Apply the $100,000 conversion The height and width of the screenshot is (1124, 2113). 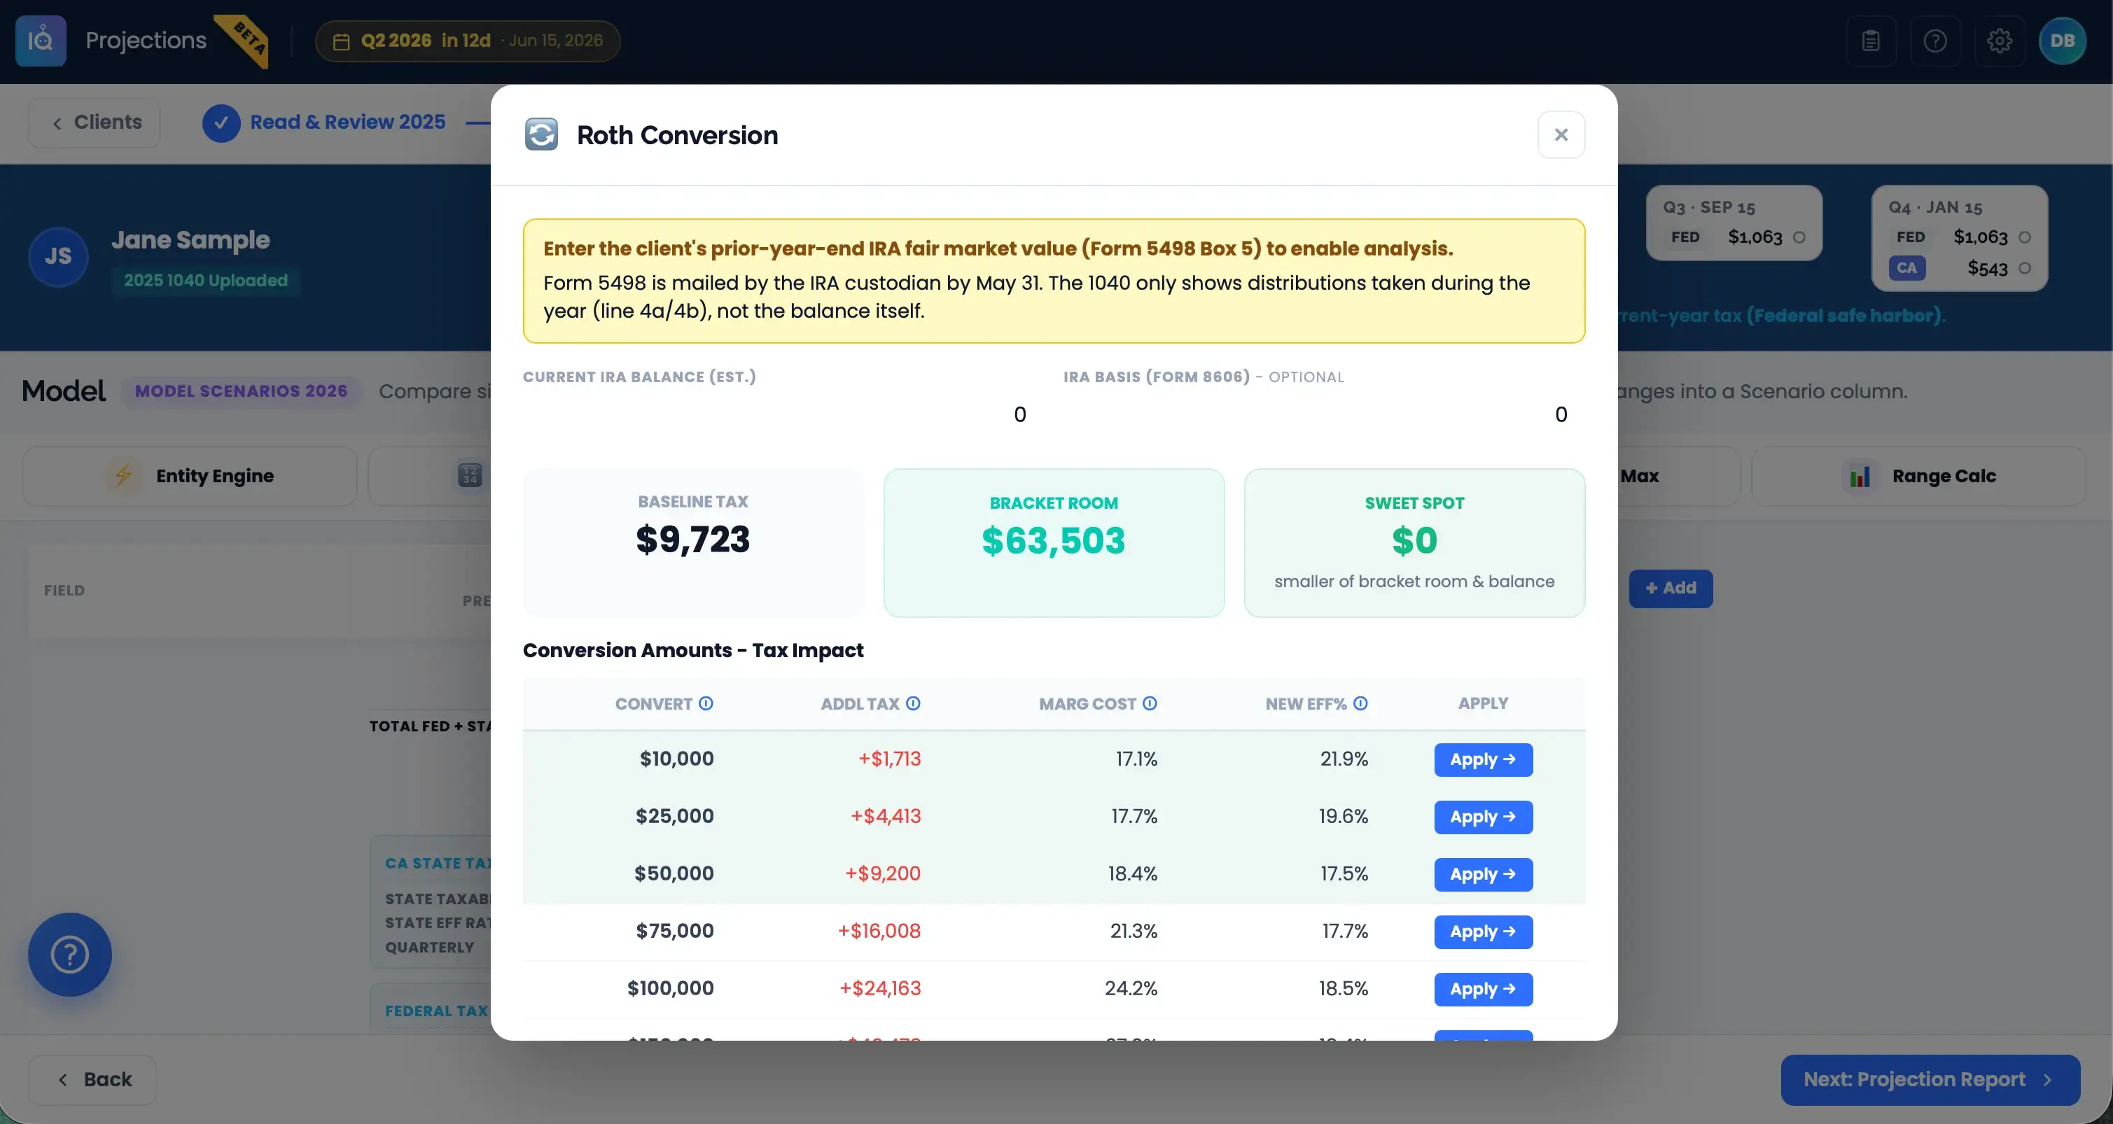(x=1483, y=989)
